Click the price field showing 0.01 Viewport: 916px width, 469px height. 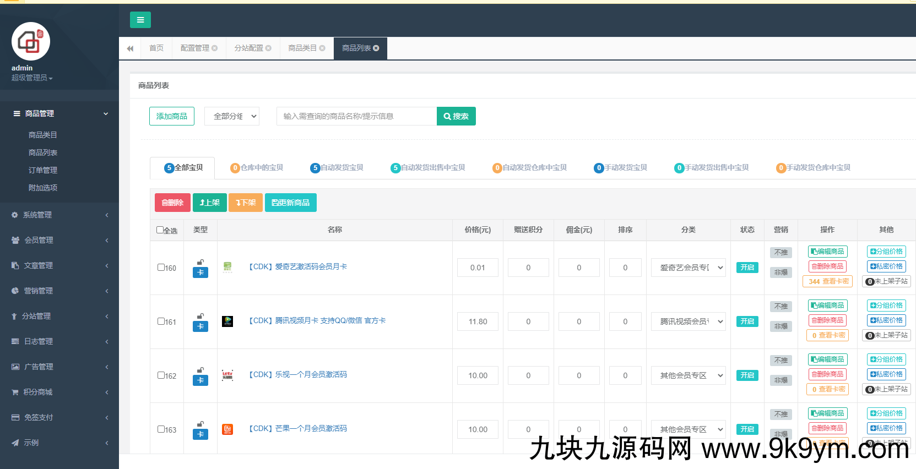pos(478,268)
